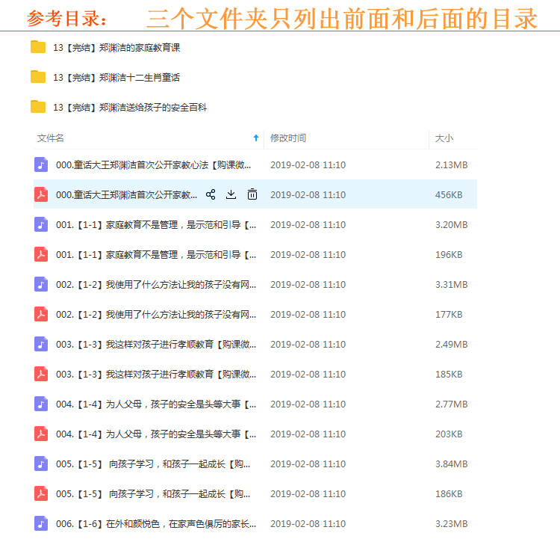Open 203KB file 004.【1-4】为人父母
560x542 pixels.
tap(156, 434)
